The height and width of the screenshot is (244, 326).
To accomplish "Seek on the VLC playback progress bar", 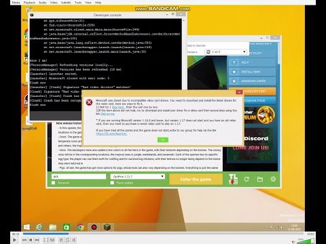I will (163, 234).
